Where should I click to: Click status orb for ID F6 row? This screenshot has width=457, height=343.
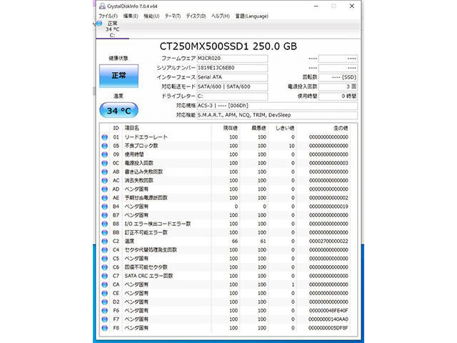[105, 311]
